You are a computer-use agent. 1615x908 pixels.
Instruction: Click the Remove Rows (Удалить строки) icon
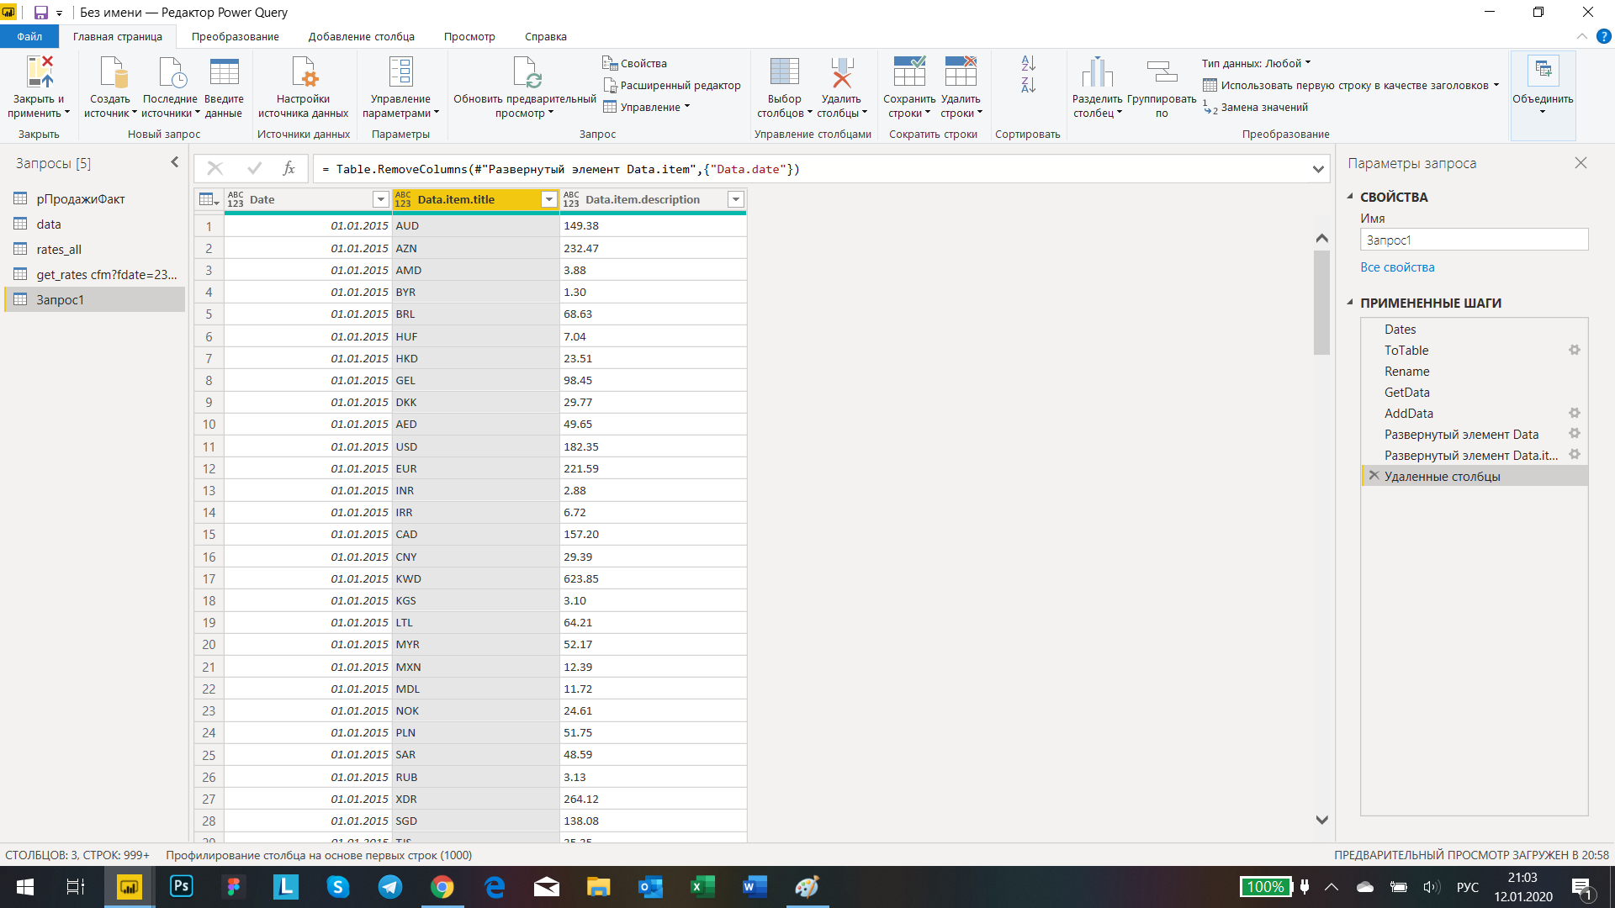pyautogui.click(x=961, y=72)
